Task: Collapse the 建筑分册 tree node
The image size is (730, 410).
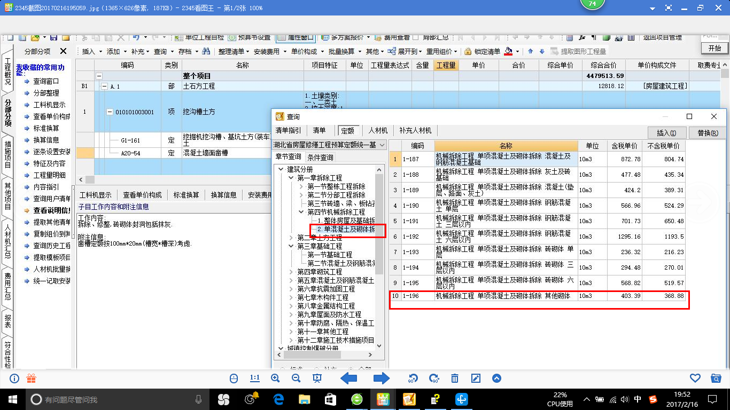Action: tap(282, 169)
